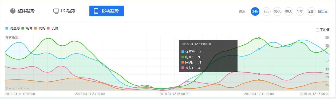Click the y-axis value 57
The image size is (336, 99).
[x=327, y=61]
